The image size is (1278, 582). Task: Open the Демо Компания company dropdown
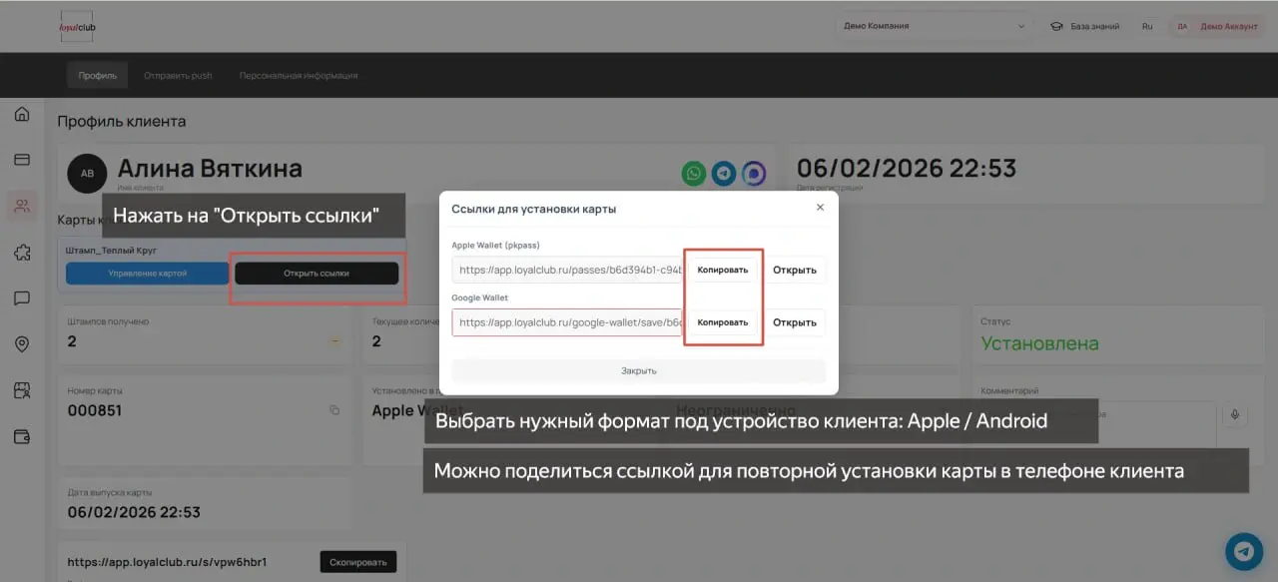coord(935,26)
